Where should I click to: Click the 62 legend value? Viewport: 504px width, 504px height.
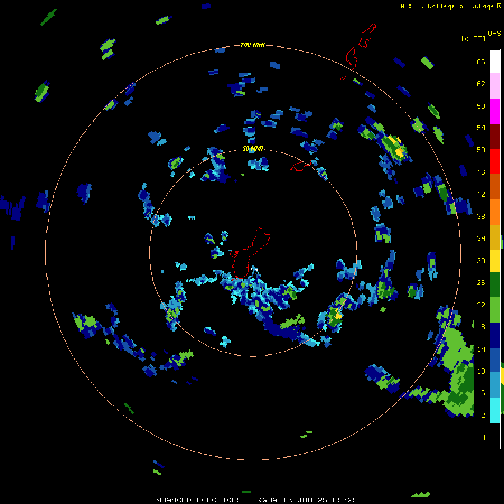click(481, 84)
